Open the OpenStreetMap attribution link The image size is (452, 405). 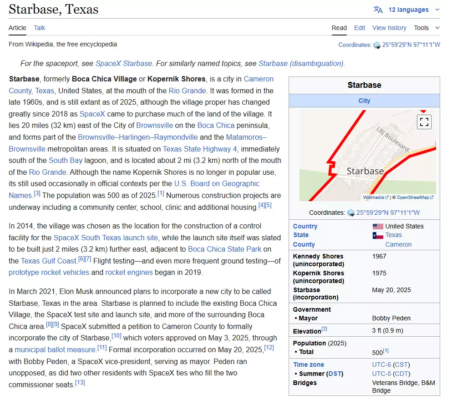pos(415,197)
